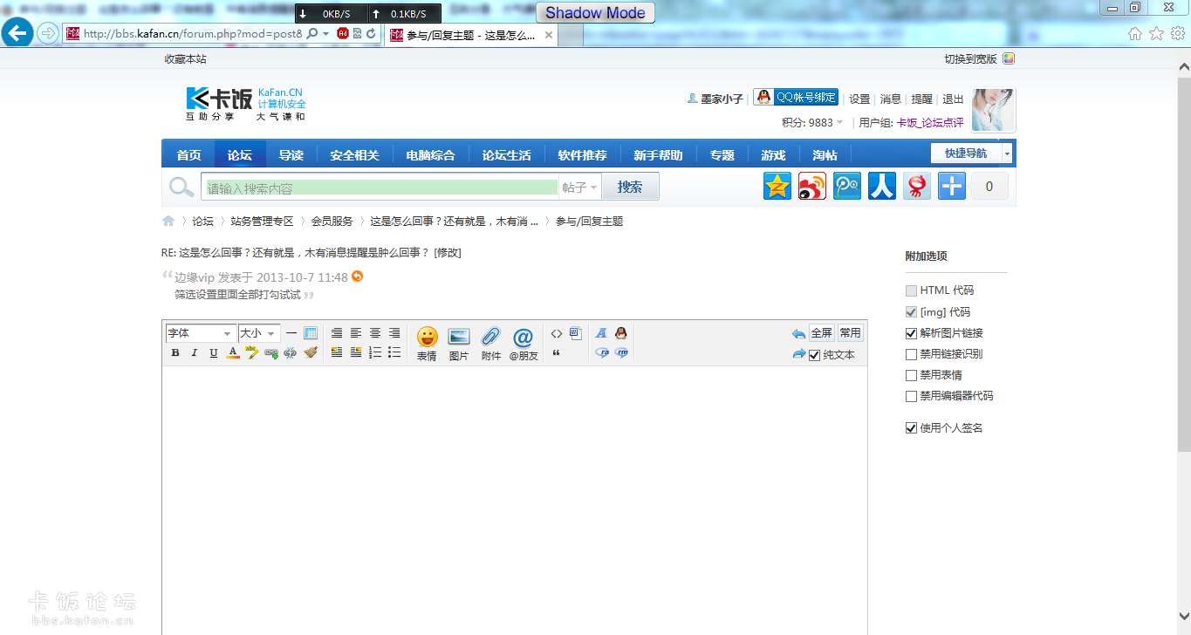Open the 软件推荐 nav item
The image size is (1191, 635).
[x=582, y=155]
